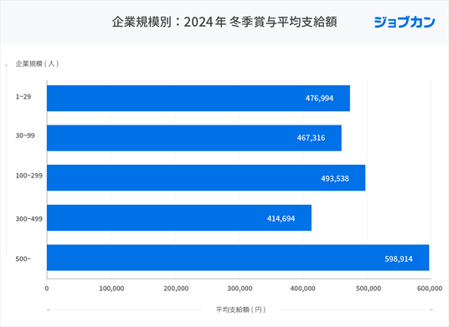Select the 30~99 bar showing 467,316
Screen dimensions: 449x327
tap(194, 138)
